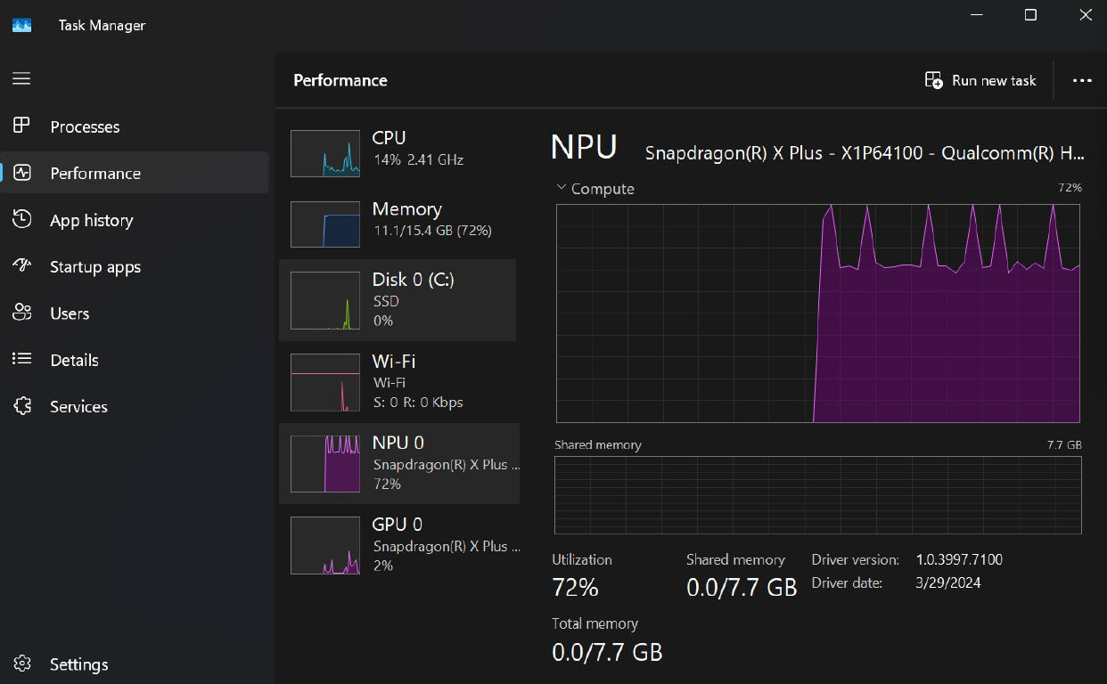This screenshot has width=1107, height=684.
Task: Click the Task Manager app icon
Action: (x=22, y=25)
